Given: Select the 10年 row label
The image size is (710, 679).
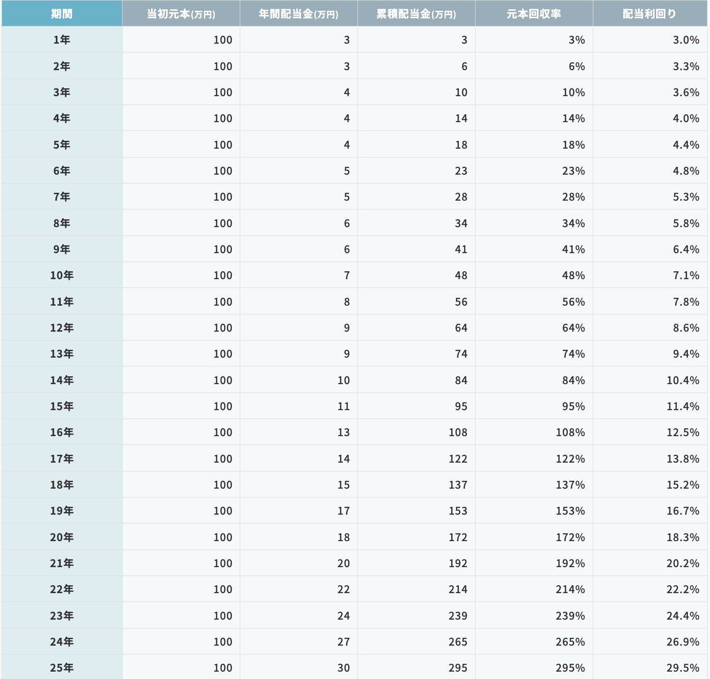Looking at the screenshot, I should click(62, 275).
